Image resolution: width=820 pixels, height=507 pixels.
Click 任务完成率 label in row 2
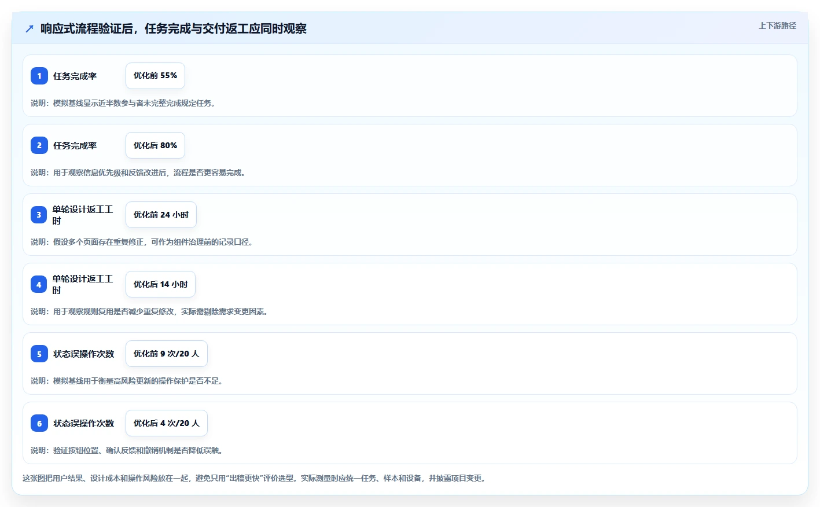[x=75, y=146]
